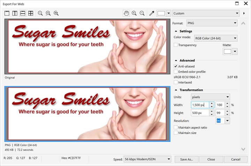Open the Matte color dropdown arrow
Viewport: 251px width, 166px height.
tap(235, 52)
